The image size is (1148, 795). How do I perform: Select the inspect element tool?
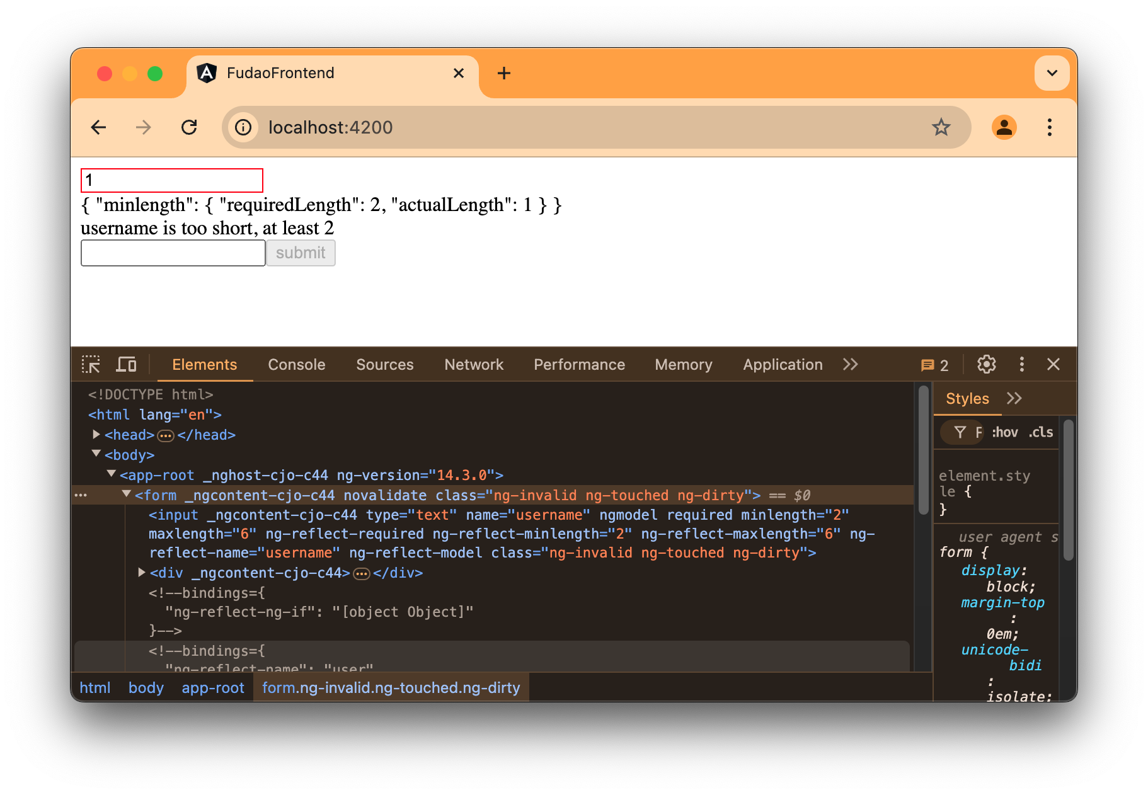click(91, 364)
